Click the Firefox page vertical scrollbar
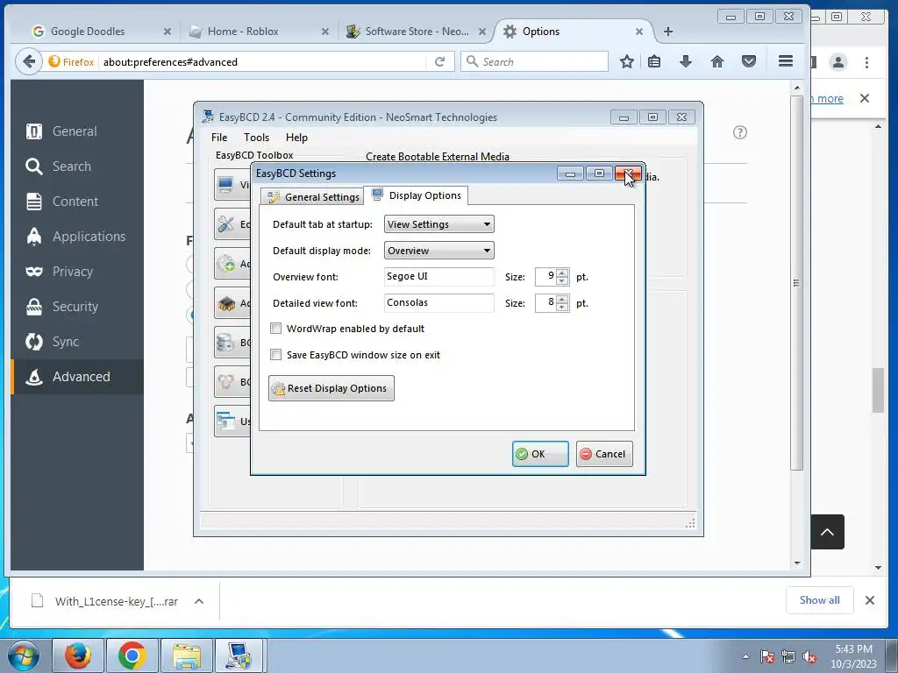Viewport: 898px width, 673px height. click(x=796, y=283)
